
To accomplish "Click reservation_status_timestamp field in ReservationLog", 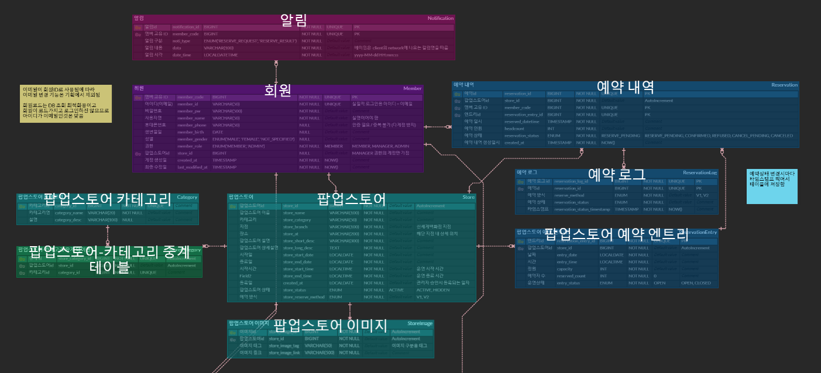I will (582, 209).
